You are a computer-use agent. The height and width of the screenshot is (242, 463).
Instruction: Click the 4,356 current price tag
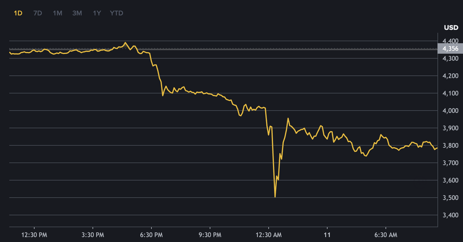pos(450,49)
